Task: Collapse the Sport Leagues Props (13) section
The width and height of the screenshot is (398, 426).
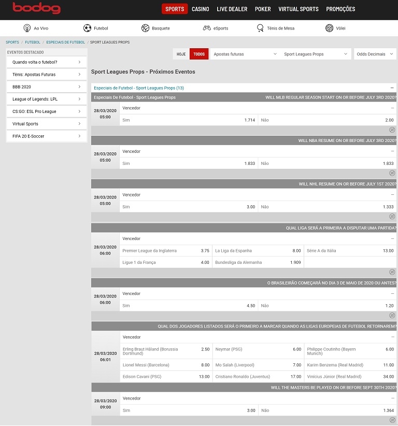Action: click(392, 88)
